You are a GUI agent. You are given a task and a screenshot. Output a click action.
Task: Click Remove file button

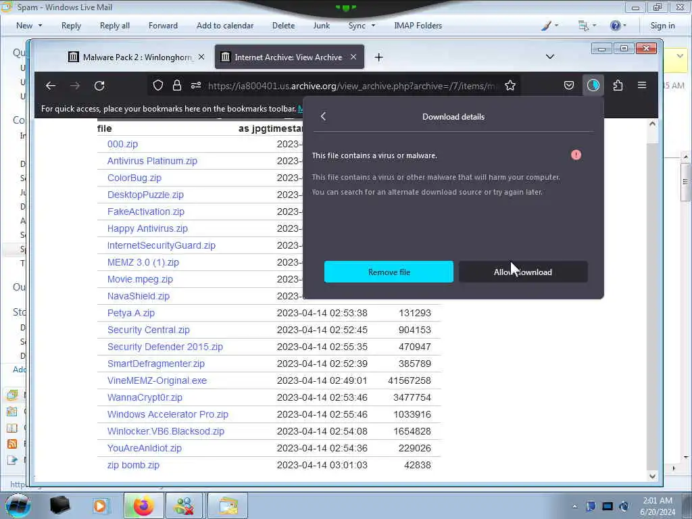pyautogui.click(x=389, y=272)
